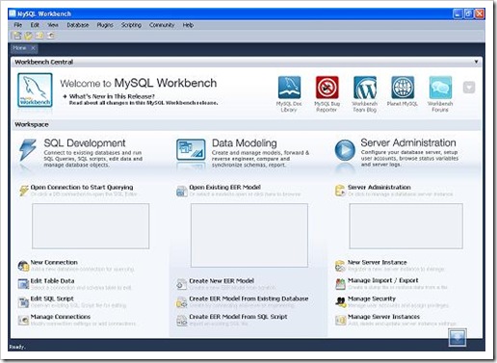
Task: Click Open Existing EER Model link
Action: [x=224, y=187]
